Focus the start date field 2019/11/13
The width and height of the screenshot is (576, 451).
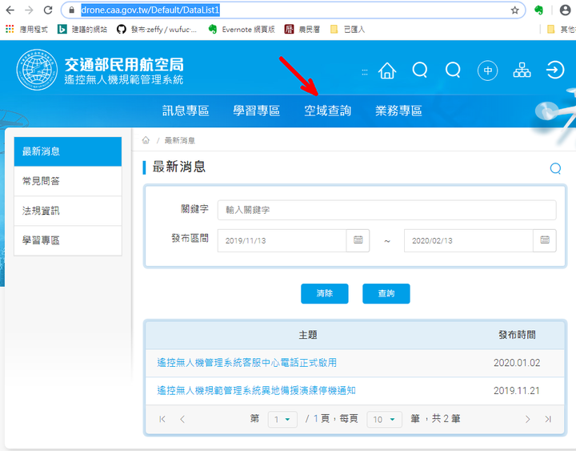click(x=282, y=240)
